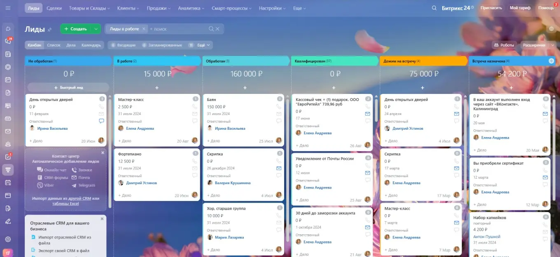Click 'Быстрый лид' button

pos(68,87)
